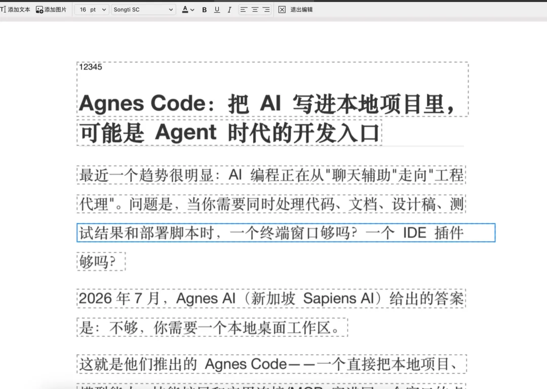Click the 添加图片 add image tool
547x389 pixels.
click(x=51, y=10)
